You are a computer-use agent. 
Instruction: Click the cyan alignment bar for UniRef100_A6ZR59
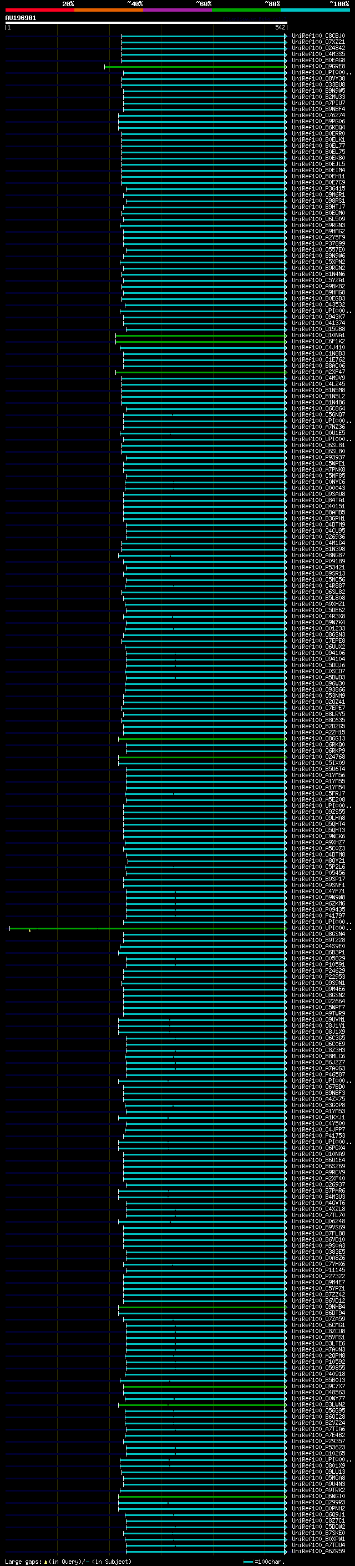(206, 1552)
